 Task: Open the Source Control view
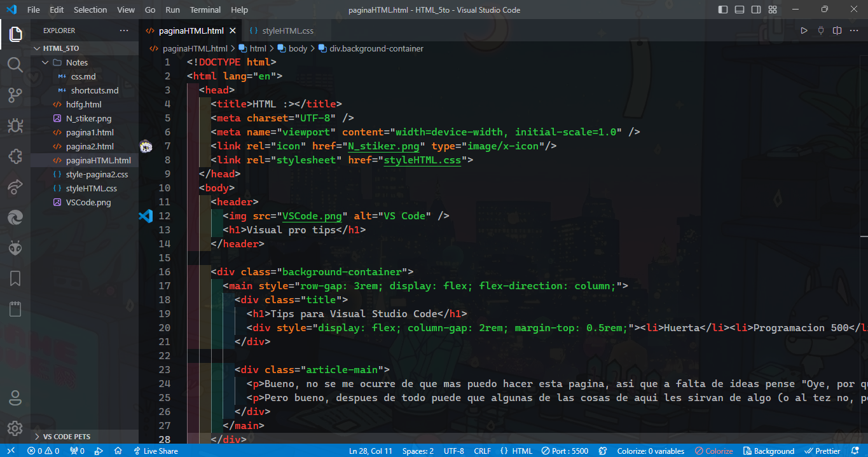click(x=15, y=95)
